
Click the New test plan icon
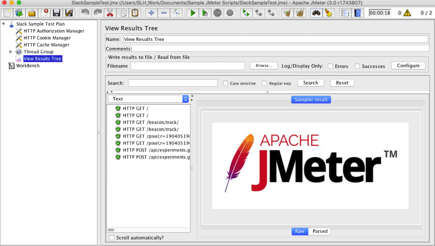pos(7,13)
